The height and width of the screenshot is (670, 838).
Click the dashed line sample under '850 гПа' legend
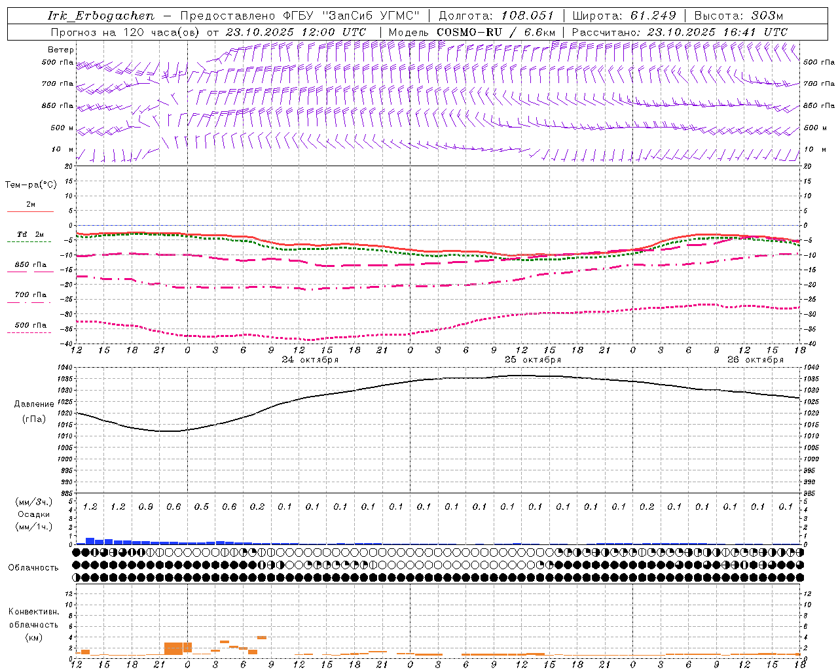click(x=30, y=272)
